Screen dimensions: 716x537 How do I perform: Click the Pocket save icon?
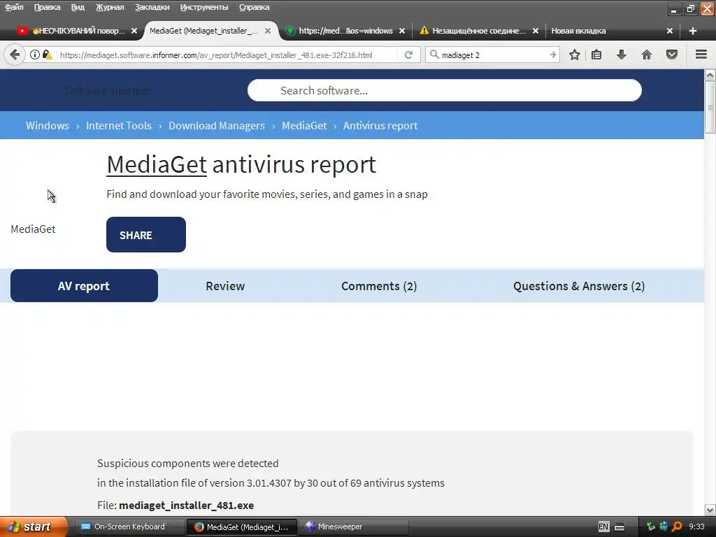tap(672, 55)
